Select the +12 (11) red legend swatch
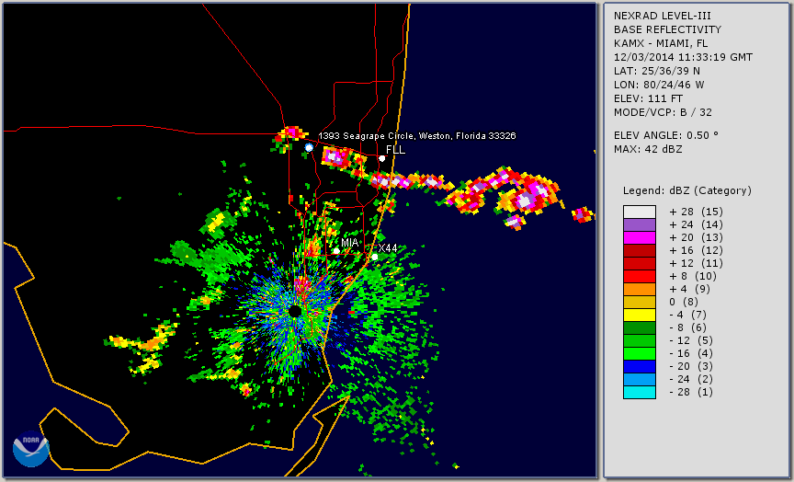794x482 pixels. 640,264
